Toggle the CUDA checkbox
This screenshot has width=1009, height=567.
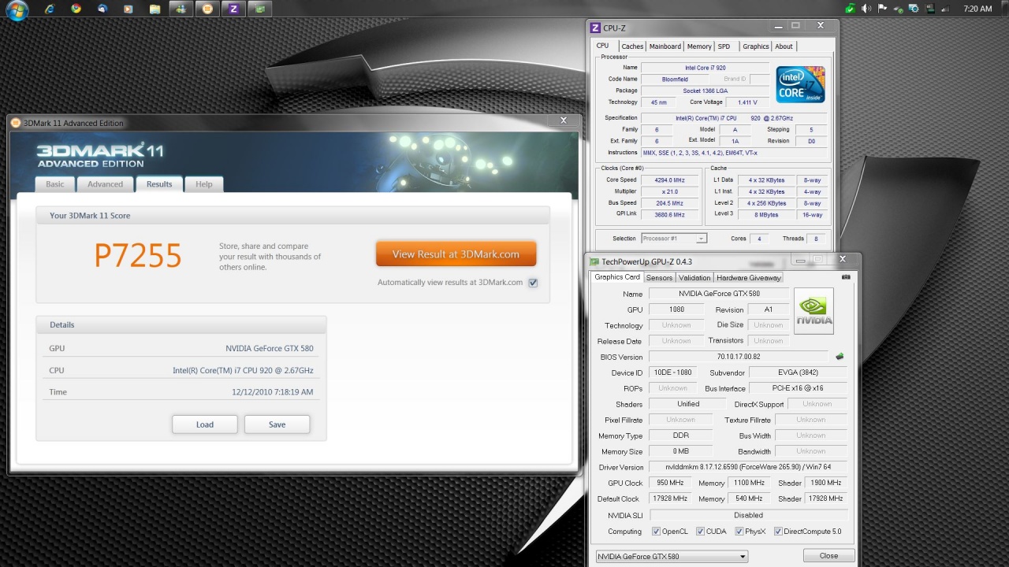pyautogui.click(x=700, y=532)
